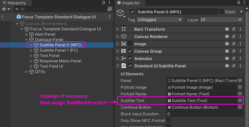The image size is (249, 127).
Task: Open the Tag dropdown showing Untagged
Action: tap(160, 20)
